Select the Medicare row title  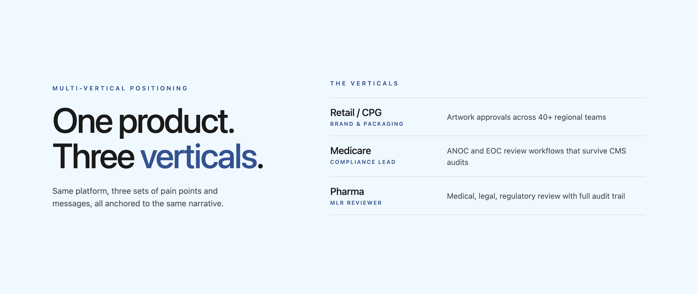click(x=350, y=151)
